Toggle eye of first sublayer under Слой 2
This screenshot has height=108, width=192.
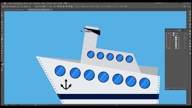(x=166, y=37)
